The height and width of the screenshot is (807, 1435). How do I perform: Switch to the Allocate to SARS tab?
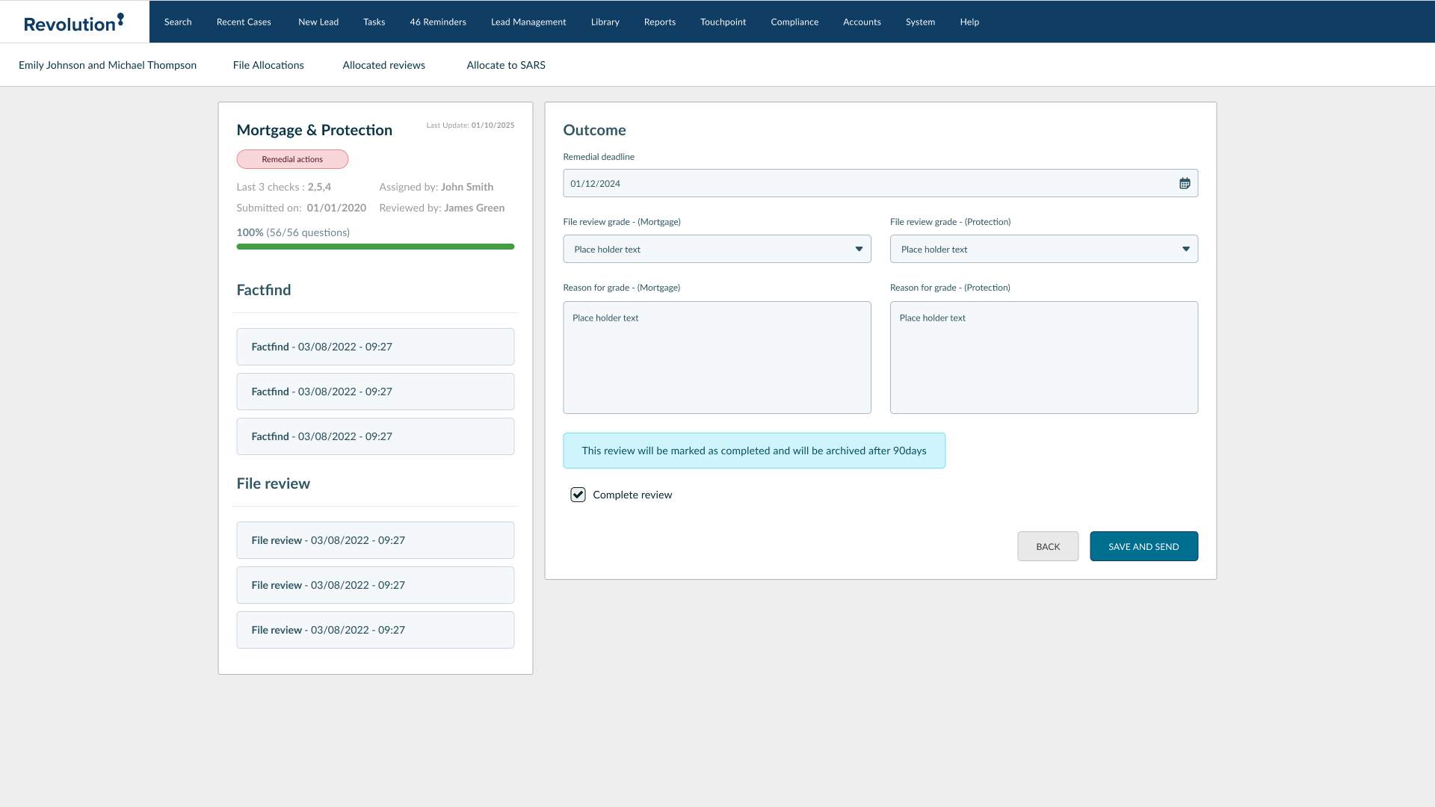(x=505, y=65)
